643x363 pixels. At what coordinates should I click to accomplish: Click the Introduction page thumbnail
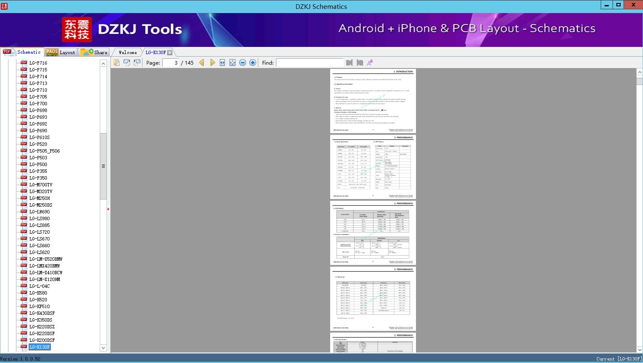(x=373, y=101)
